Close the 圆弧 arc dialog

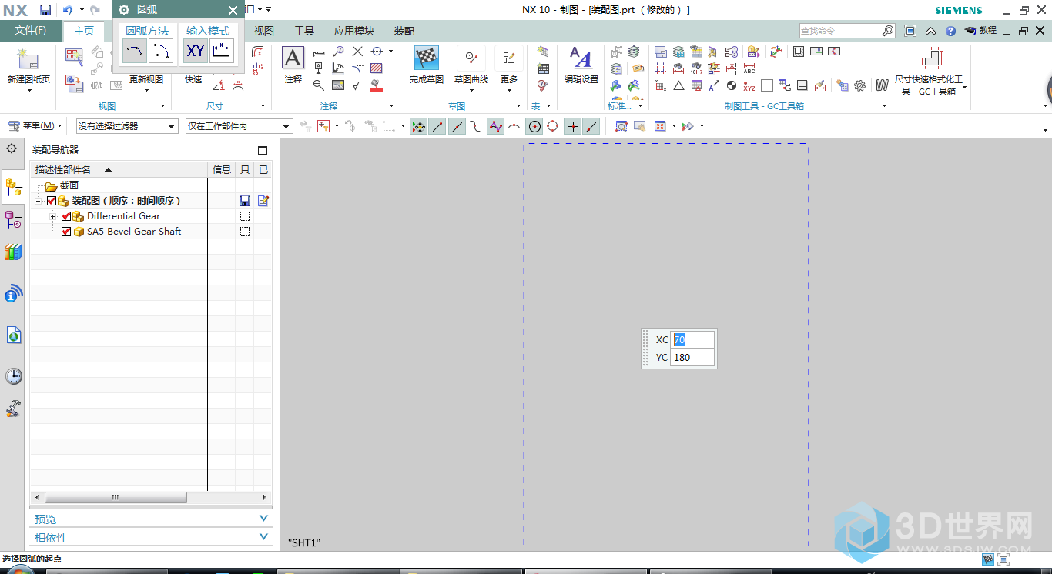pos(233,10)
